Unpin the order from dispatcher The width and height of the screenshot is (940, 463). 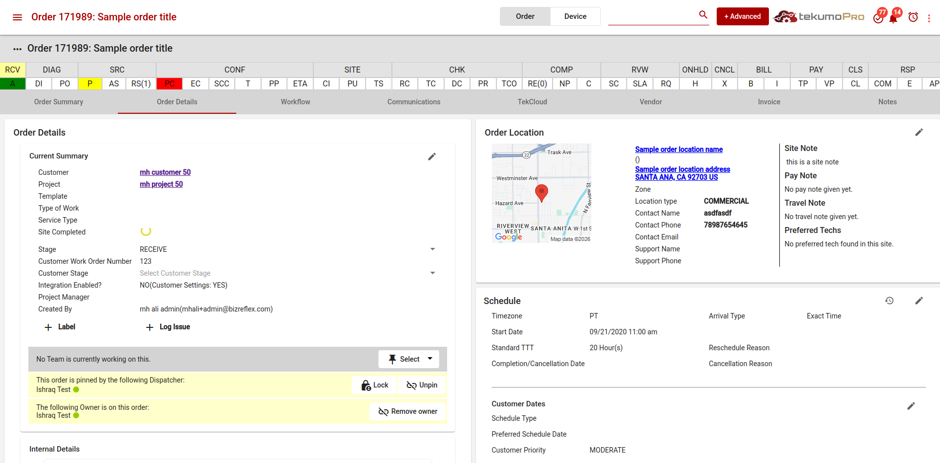pyautogui.click(x=422, y=385)
